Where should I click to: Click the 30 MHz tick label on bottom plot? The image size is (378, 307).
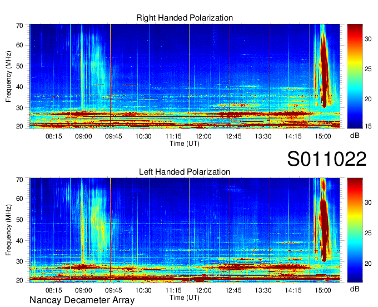tap(19, 261)
